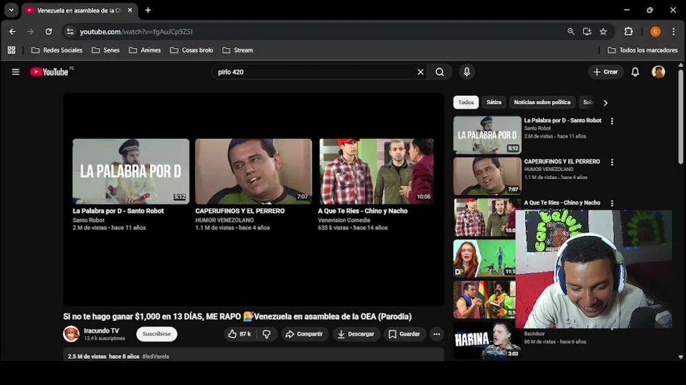This screenshot has height=385, width=686.
Task: Click HUMOR VENEZOLANO under end-screen video
Action: coord(225,220)
